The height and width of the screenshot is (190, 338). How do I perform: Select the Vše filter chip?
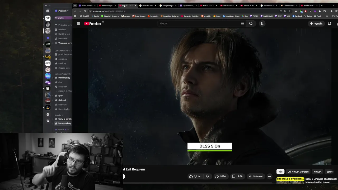(x=280, y=172)
